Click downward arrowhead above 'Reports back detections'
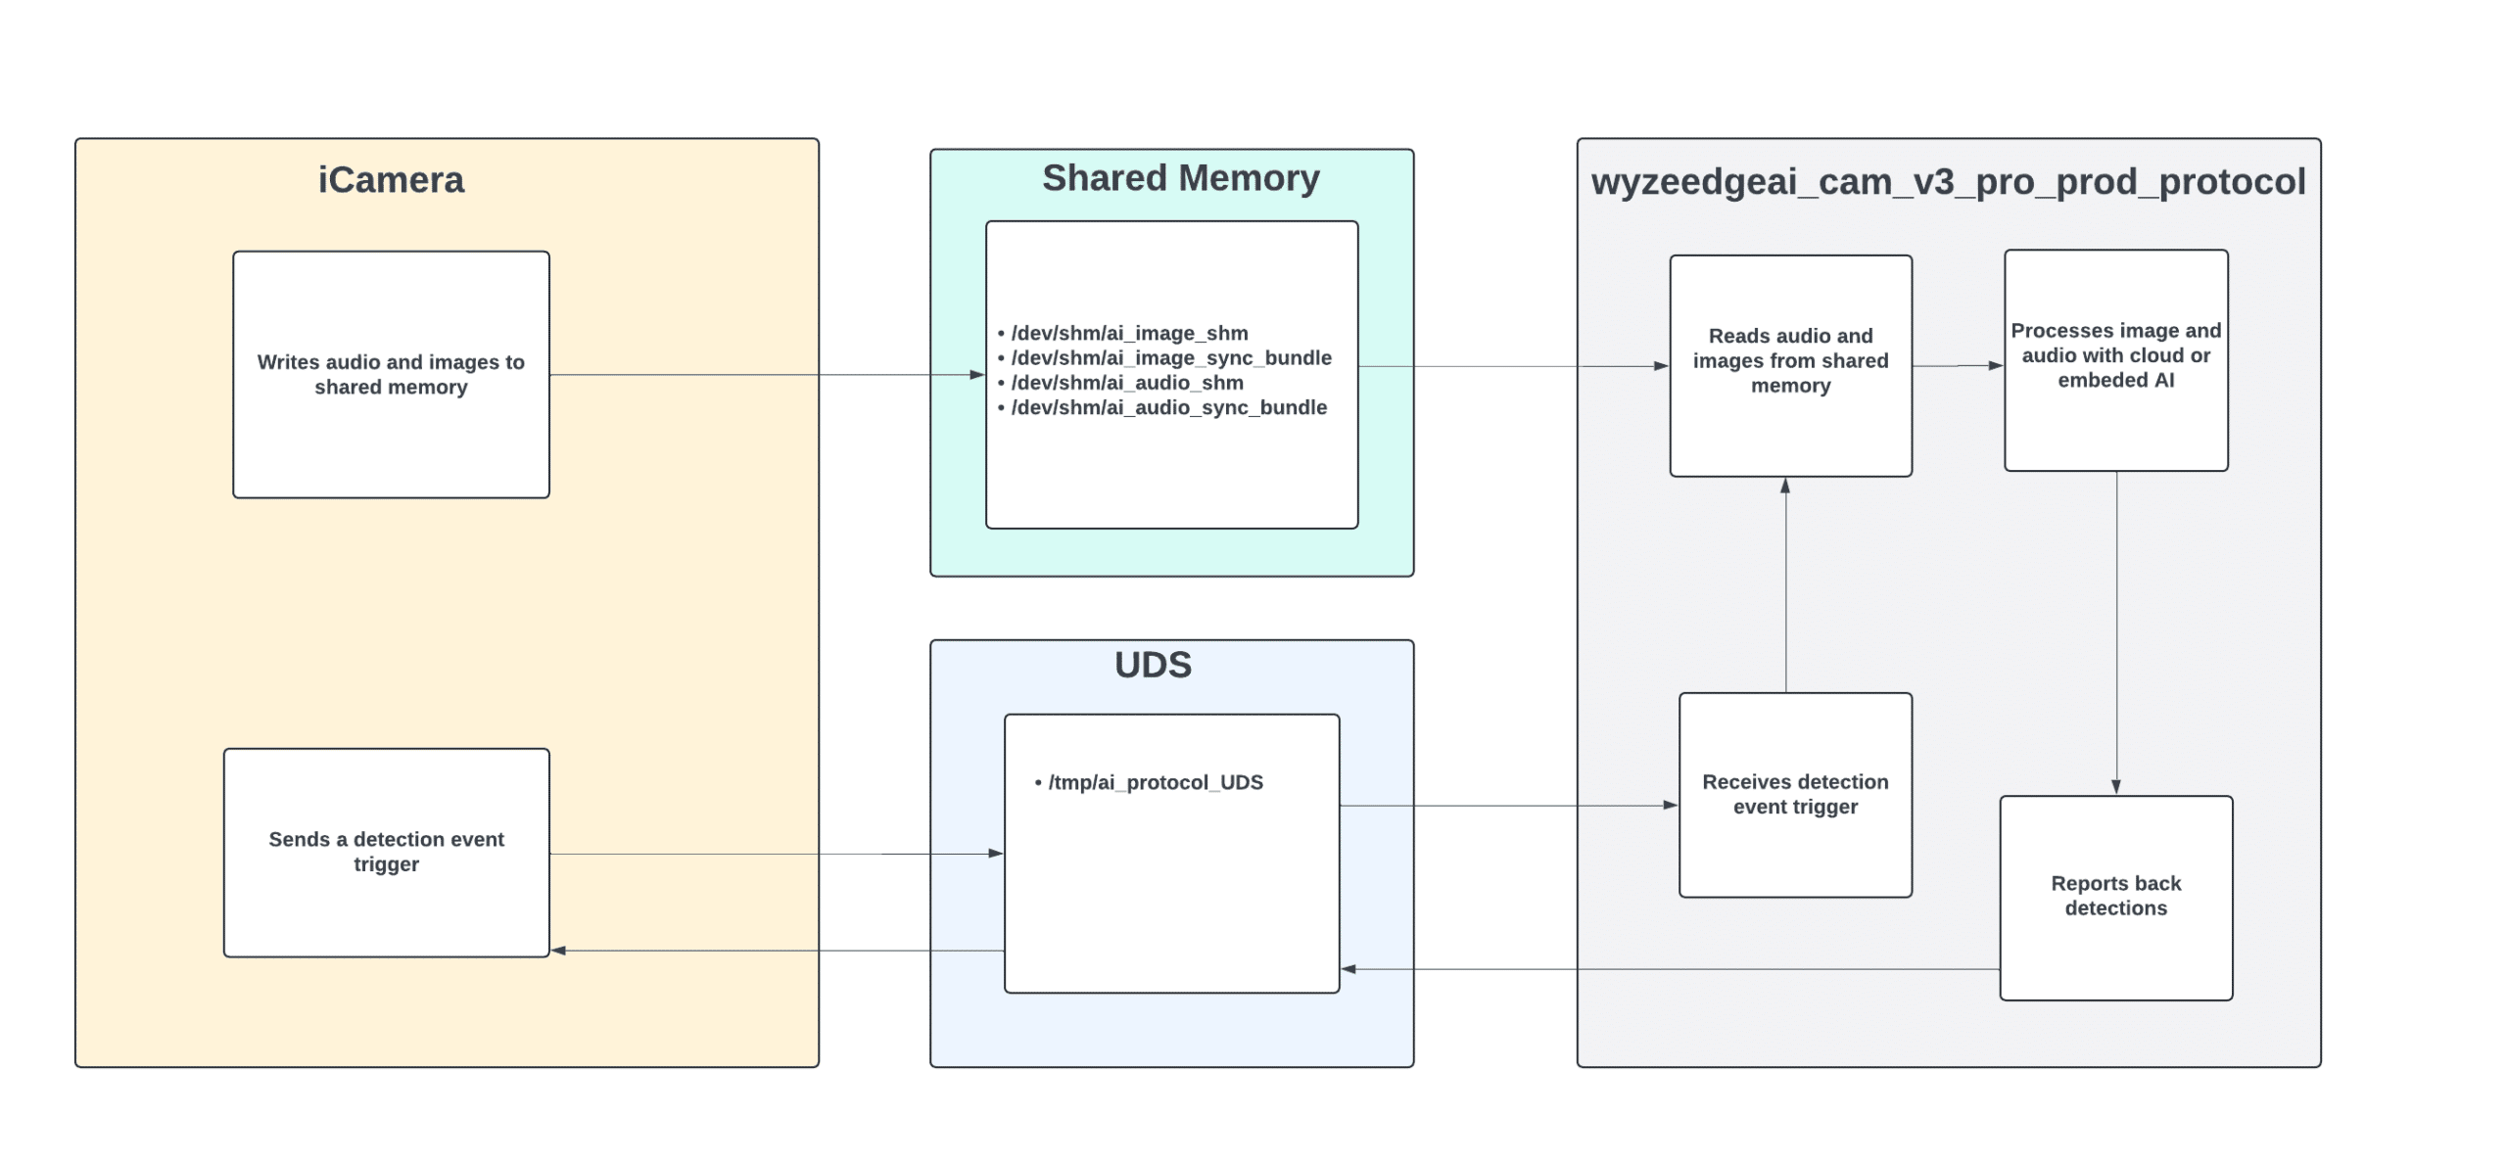This screenshot has height=1162, width=2507. 2115,786
